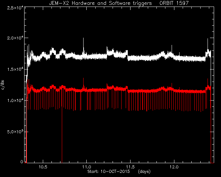Click the white curve step drop near 11.5
The width and height of the screenshot is (221, 177).
pos(128,56)
